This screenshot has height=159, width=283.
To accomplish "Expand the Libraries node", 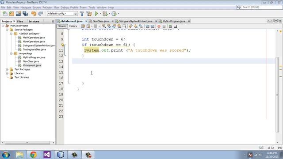I will click(7, 73).
